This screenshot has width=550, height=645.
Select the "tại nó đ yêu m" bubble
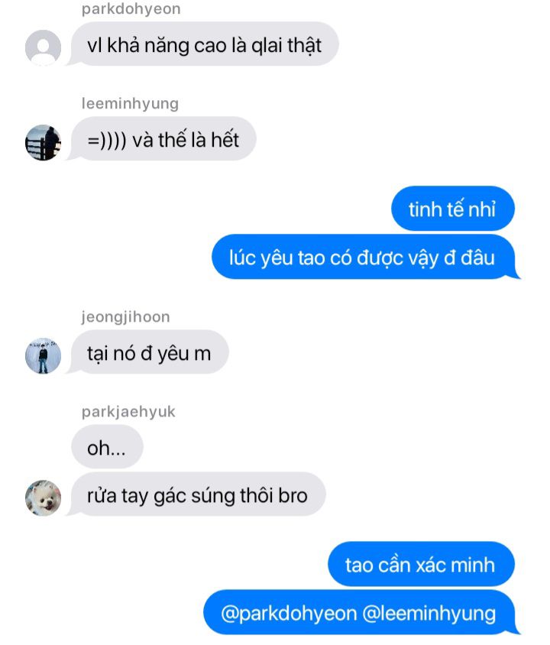[150, 352]
